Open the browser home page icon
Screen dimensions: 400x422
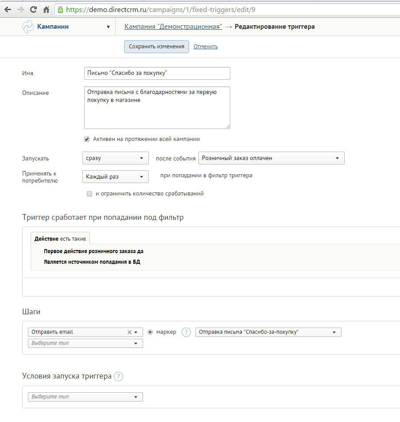pyautogui.click(x=46, y=10)
